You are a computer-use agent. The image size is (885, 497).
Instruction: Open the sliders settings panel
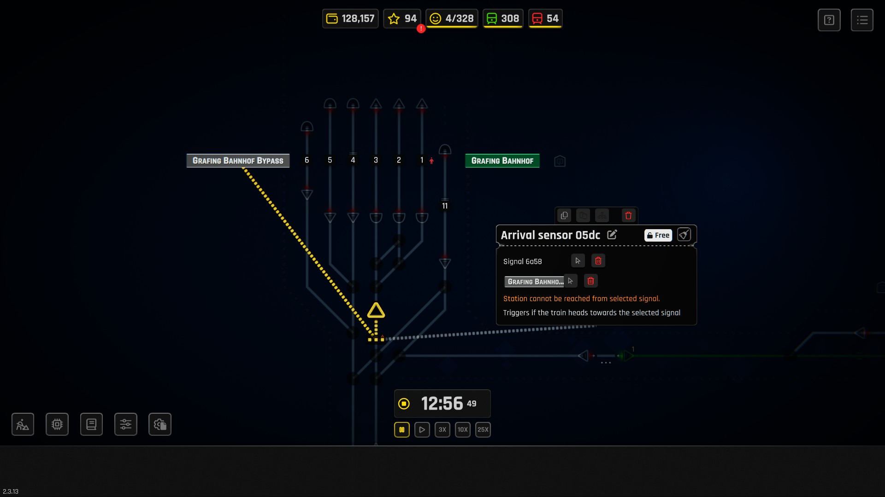tap(126, 424)
